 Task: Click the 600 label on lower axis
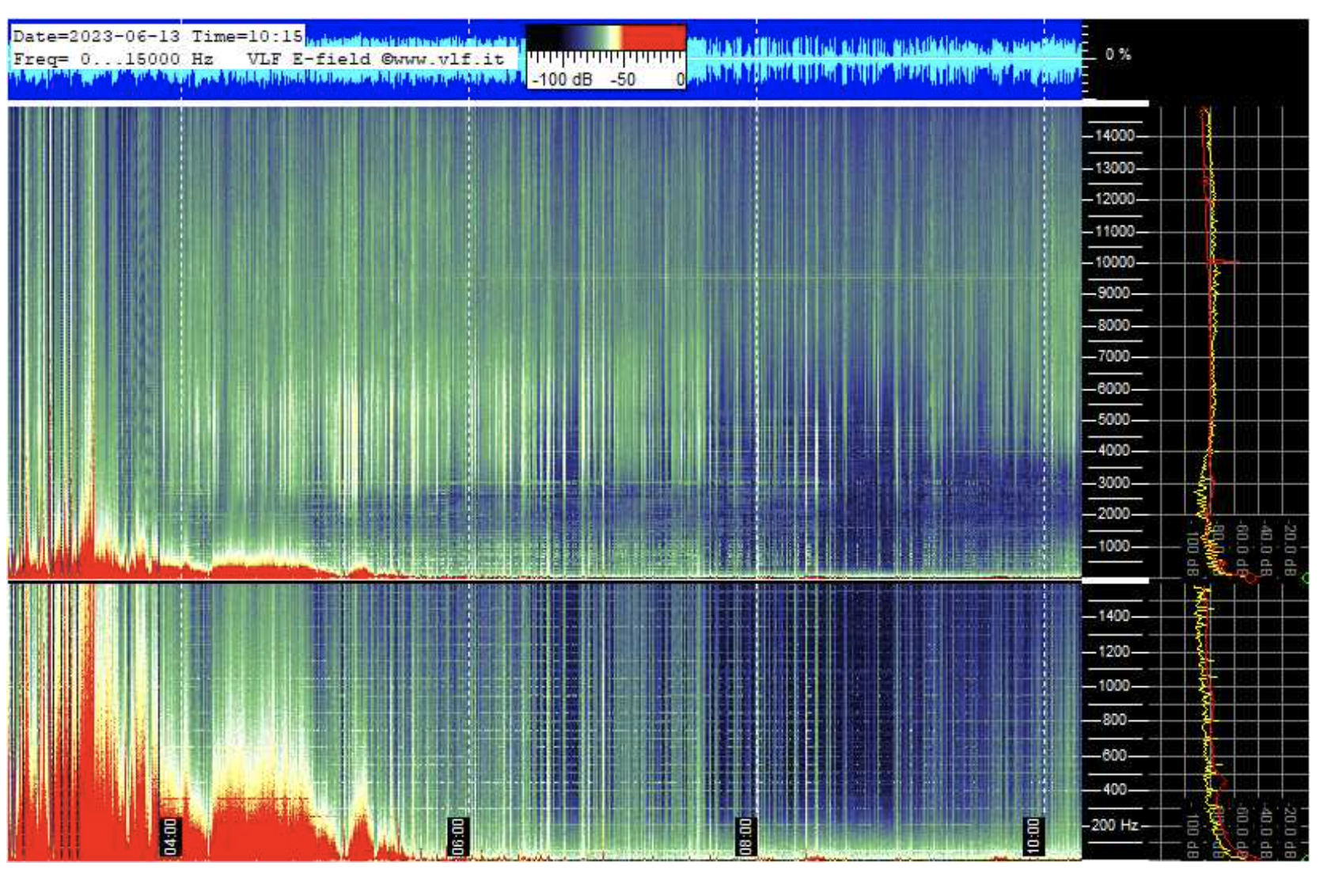coord(1114,755)
